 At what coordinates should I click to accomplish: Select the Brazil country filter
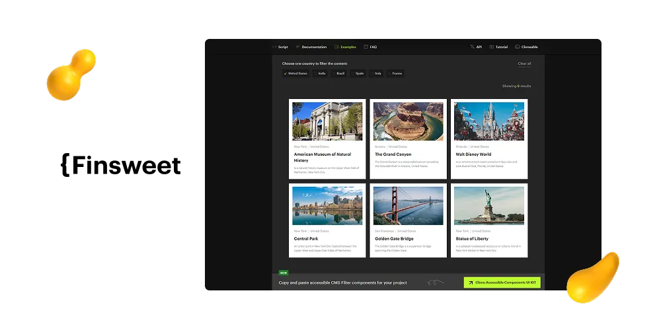point(338,73)
